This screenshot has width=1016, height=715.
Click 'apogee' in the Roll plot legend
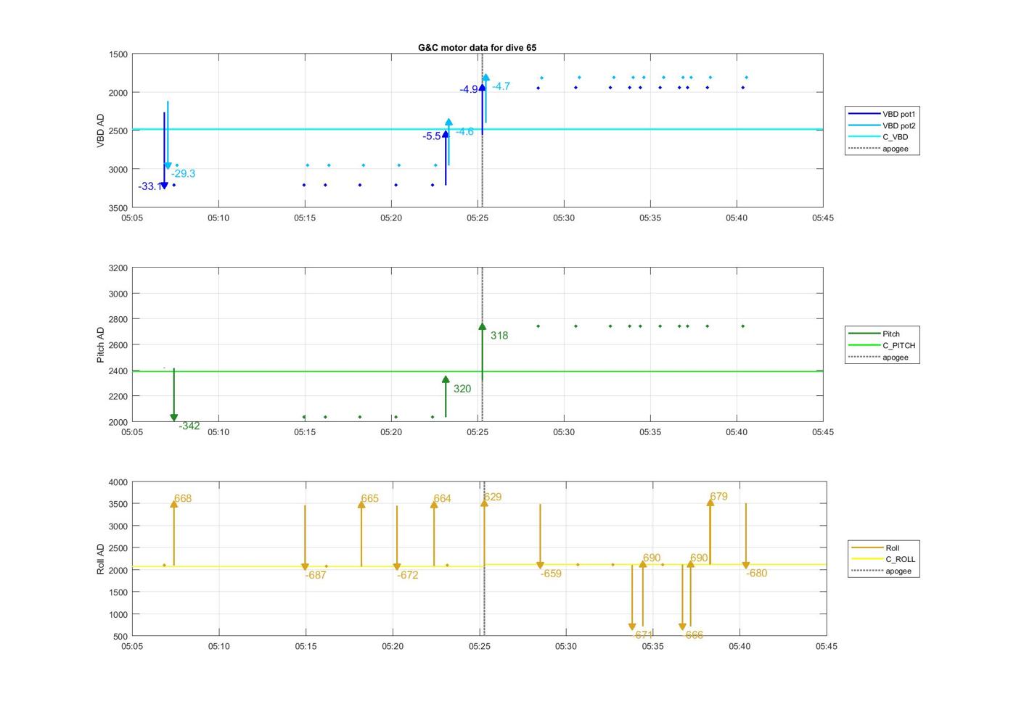coord(898,571)
